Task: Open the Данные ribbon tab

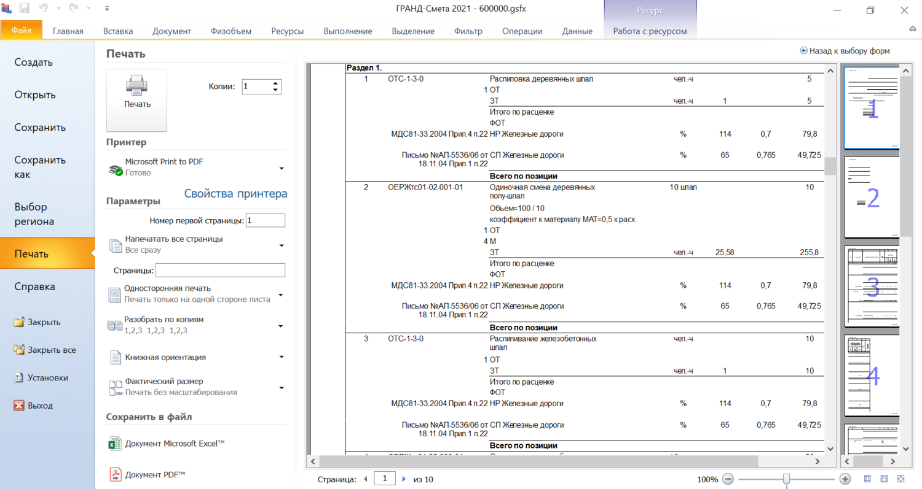Action: pyautogui.click(x=577, y=31)
